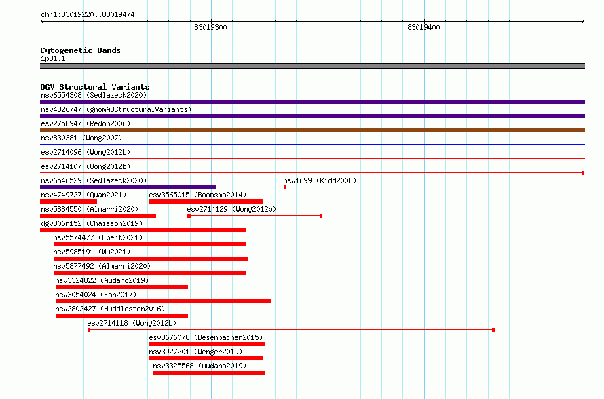Open dgv306n152 (Chaisson2019) label
Screen dimensions: 604x399
(x=92, y=223)
